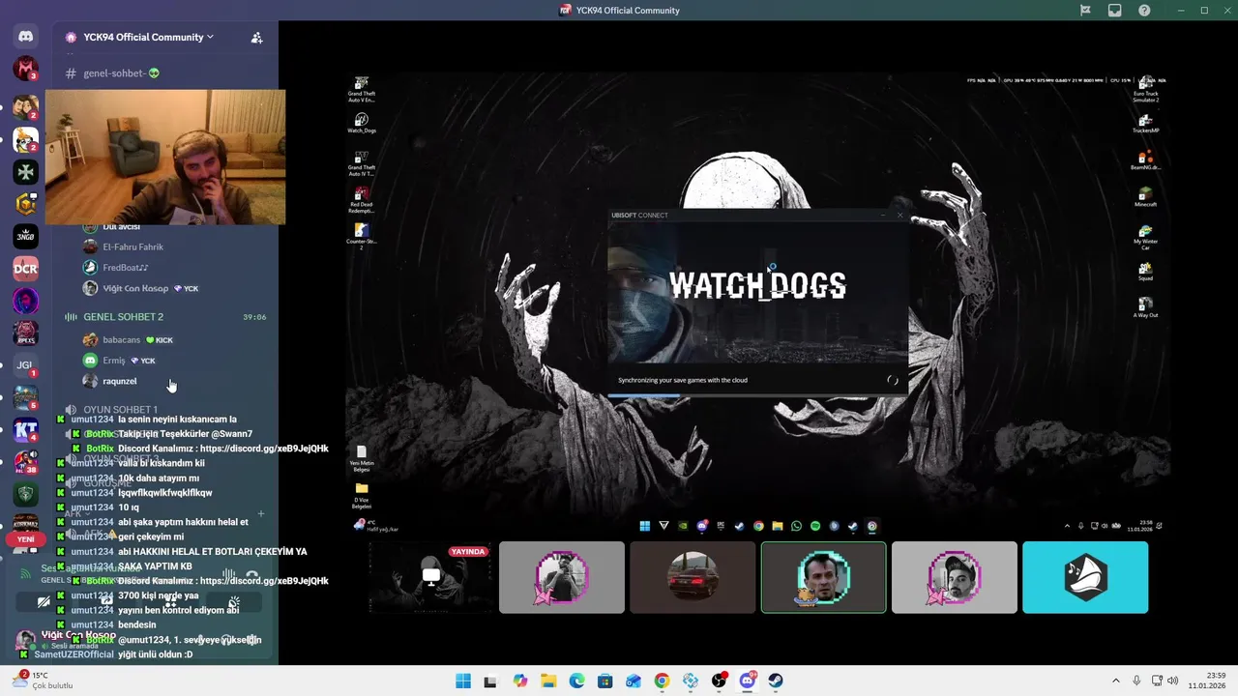The height and width of the screenshot is (696, 1238).
Task: Open the green X server icon
Action: (x=26, y=171)
